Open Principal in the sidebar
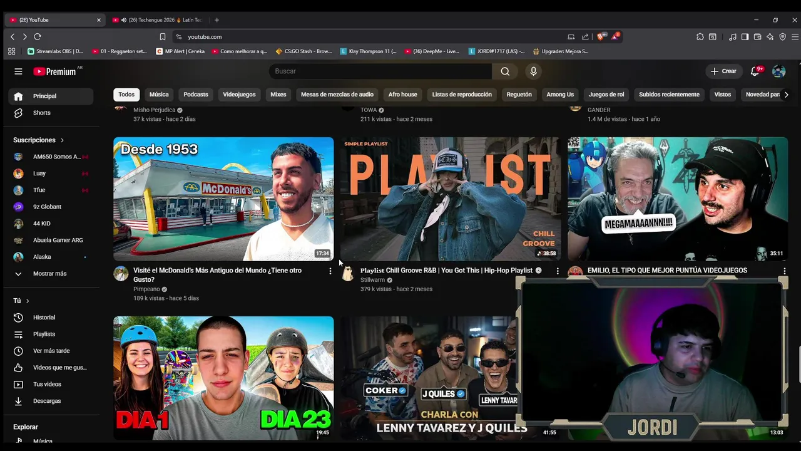 click(50, 96)
